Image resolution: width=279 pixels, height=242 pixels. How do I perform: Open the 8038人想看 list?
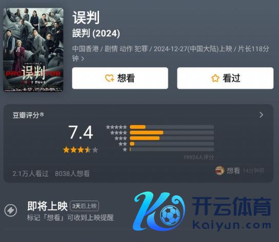click(x=72, y=173)
